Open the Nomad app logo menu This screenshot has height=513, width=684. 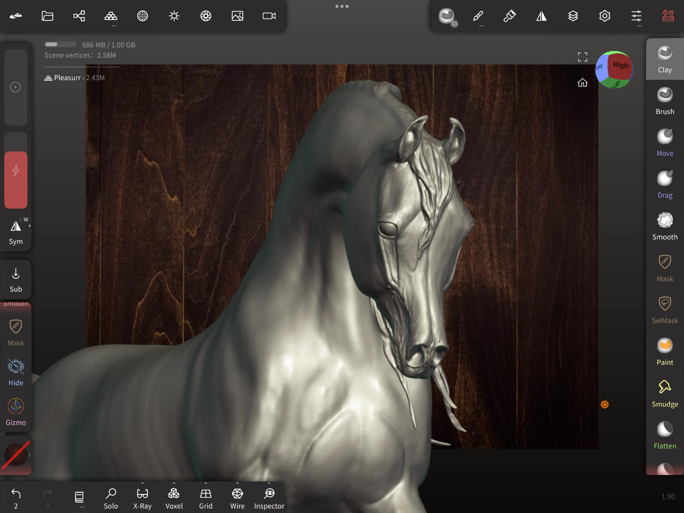point(16,16)
